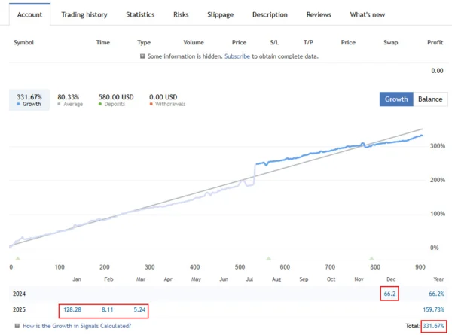Select the 331.67% Growth stat block
452x335 pixels.
[29, 100]
